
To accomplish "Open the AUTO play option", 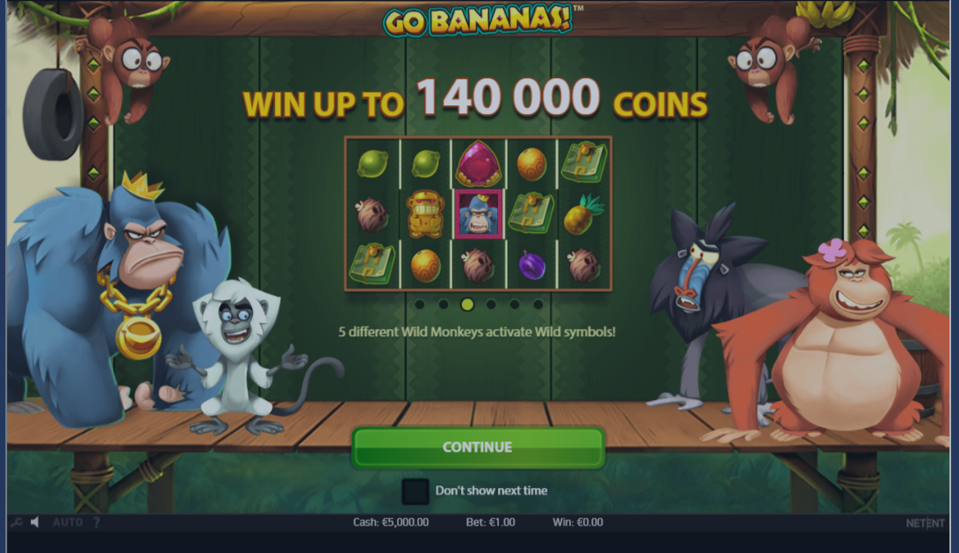I will [68, 521].
